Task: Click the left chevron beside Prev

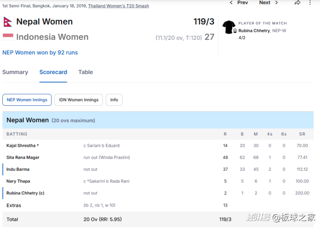Action: tap(231, 3)
